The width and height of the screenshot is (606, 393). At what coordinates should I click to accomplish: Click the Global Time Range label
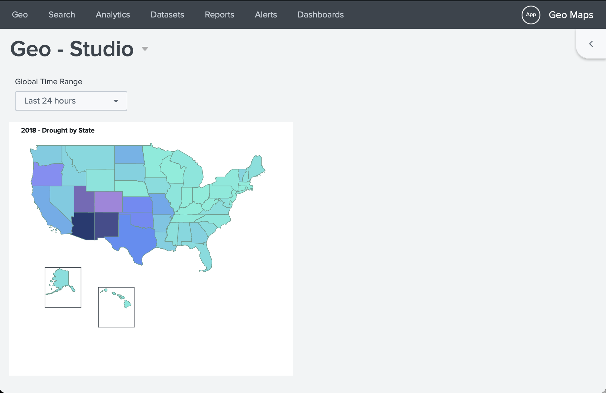49,82
